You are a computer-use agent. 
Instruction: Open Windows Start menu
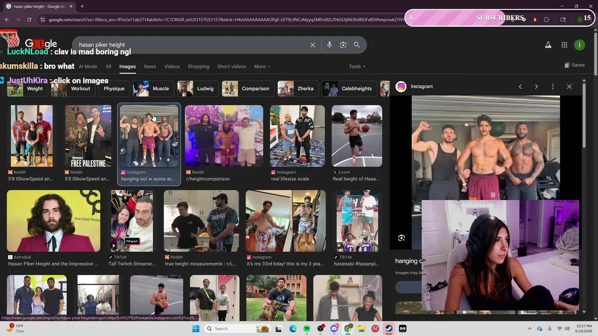(196, 329)
